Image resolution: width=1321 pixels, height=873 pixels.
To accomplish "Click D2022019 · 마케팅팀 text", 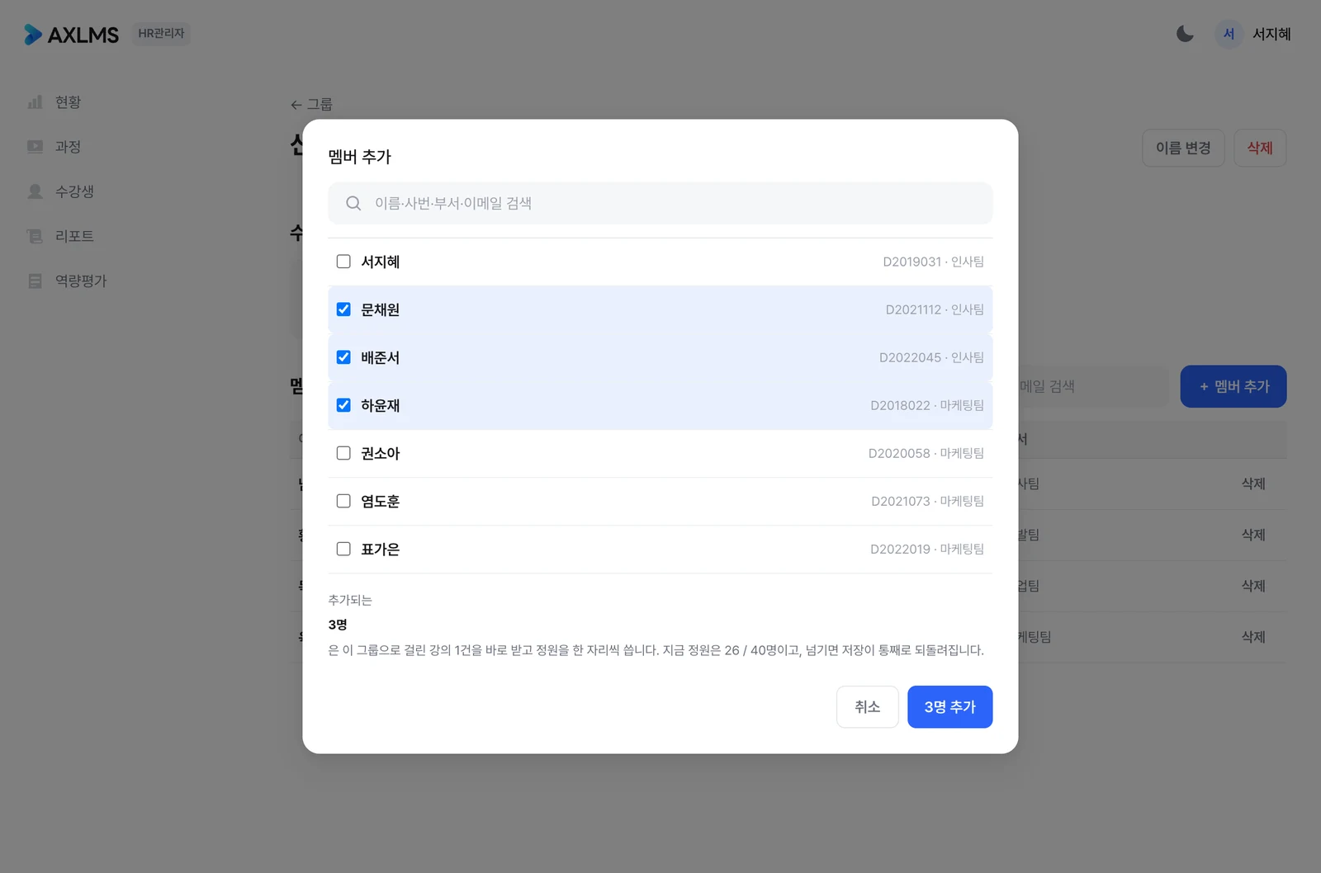I will coord(927,549).
